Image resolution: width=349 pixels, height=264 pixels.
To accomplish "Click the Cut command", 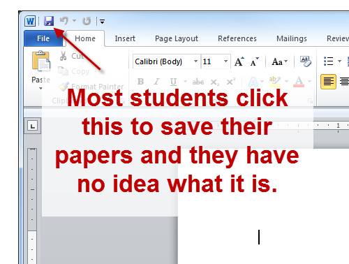I will tap(72, 56).
